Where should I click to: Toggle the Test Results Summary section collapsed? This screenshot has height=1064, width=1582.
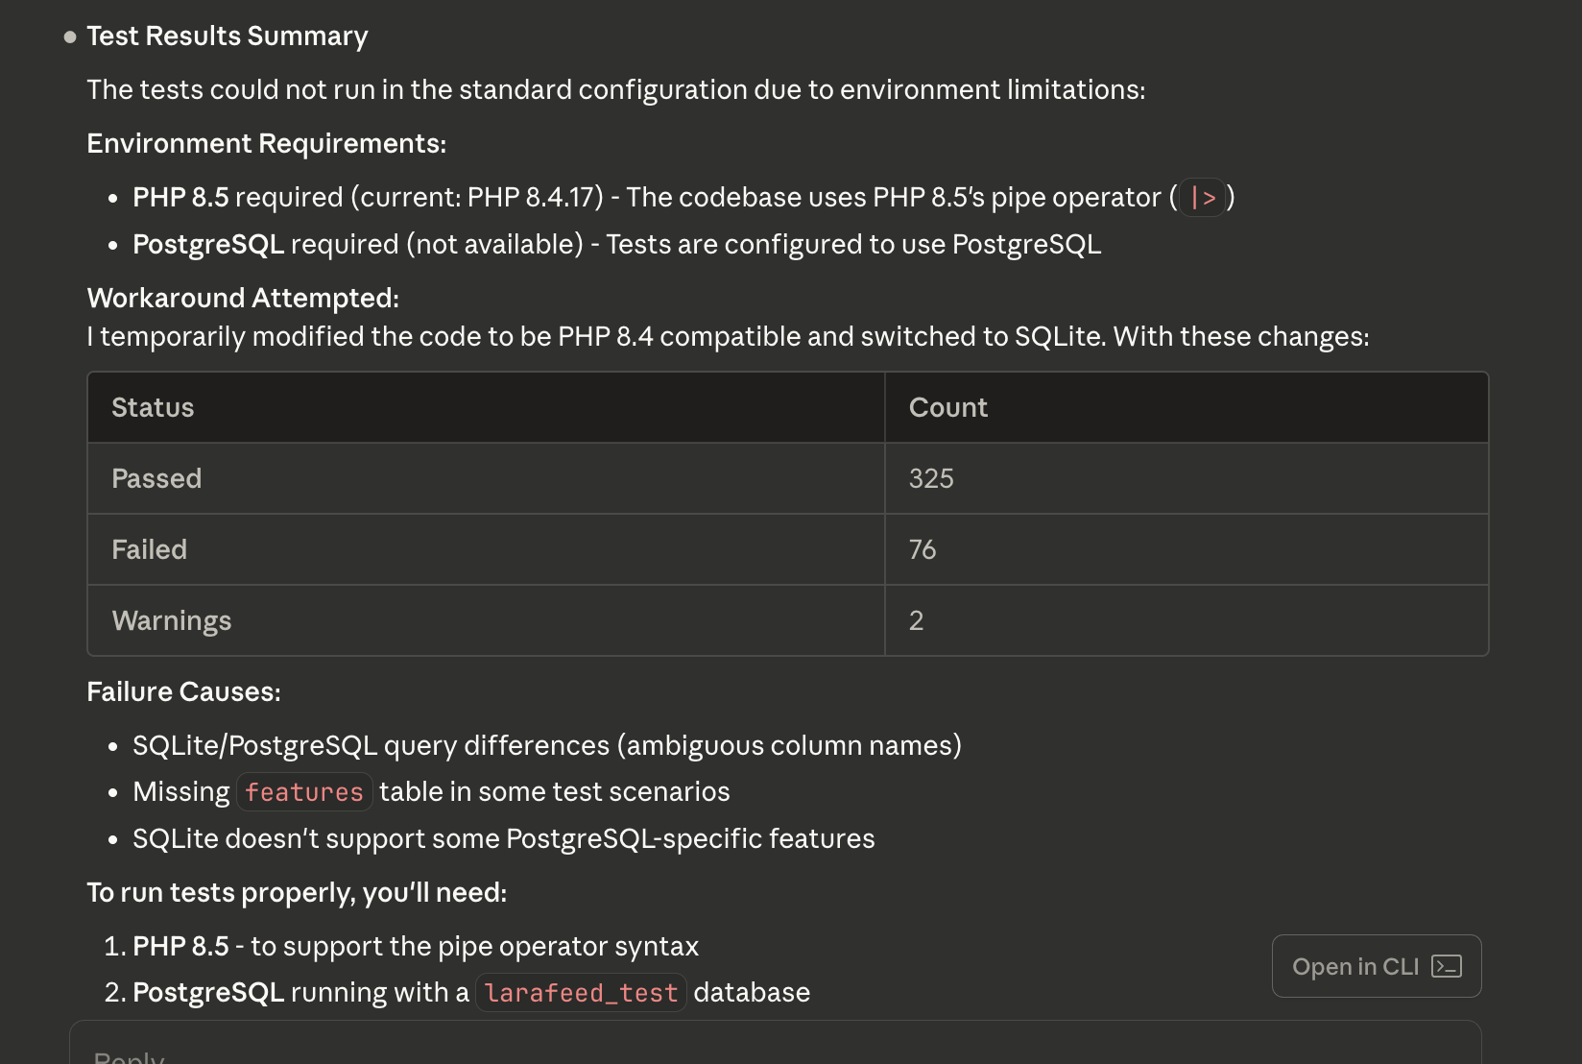click(x=228, y=36)
